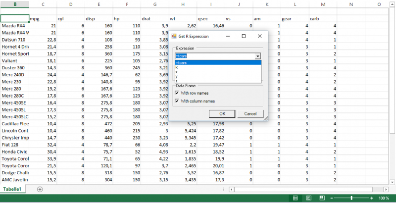
Task: Click Cancel in Get R Expression dialog
Action: (250, 113)
